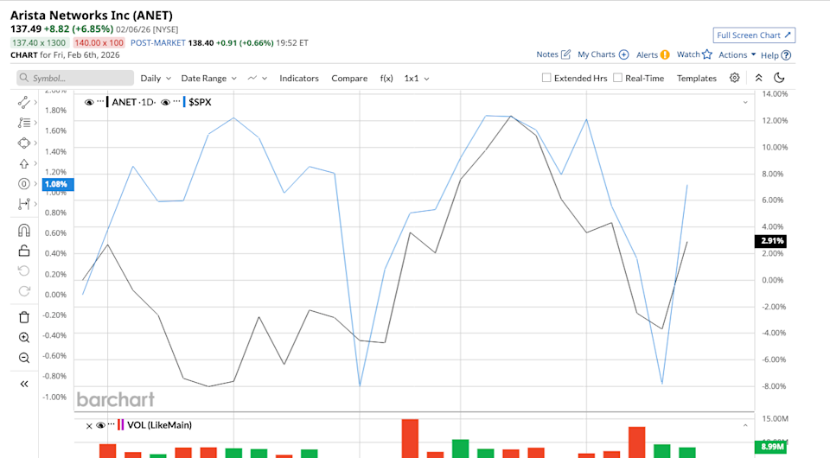Toggle the lock drawings padlock

pos(24,251)
